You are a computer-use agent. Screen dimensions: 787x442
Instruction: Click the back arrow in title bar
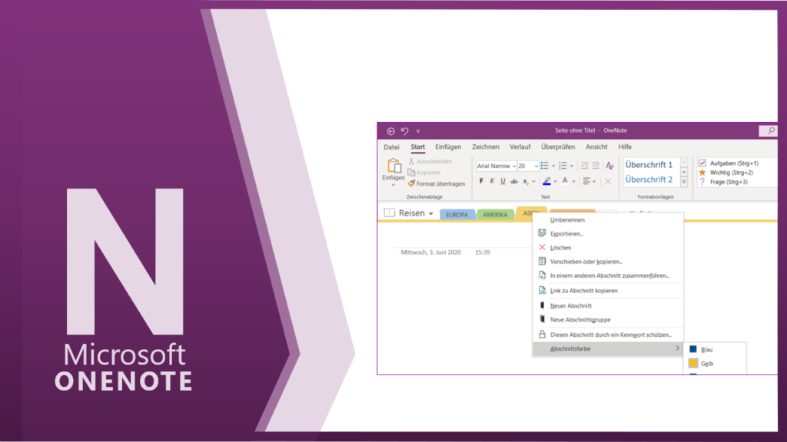coord(391,131)
